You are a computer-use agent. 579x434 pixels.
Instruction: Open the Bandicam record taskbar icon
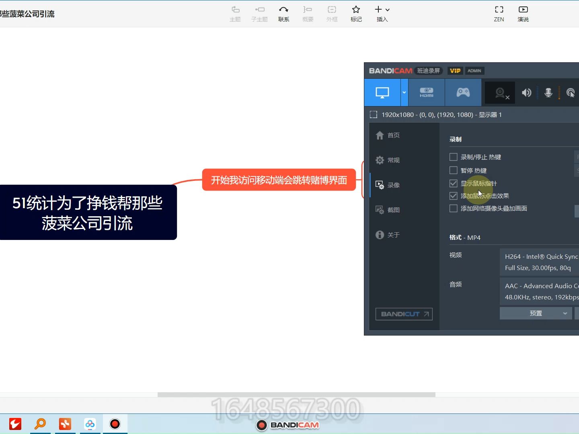(115, 424)
